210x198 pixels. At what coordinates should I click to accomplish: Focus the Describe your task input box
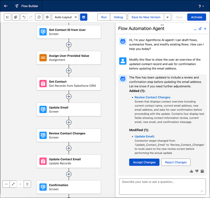162,186
